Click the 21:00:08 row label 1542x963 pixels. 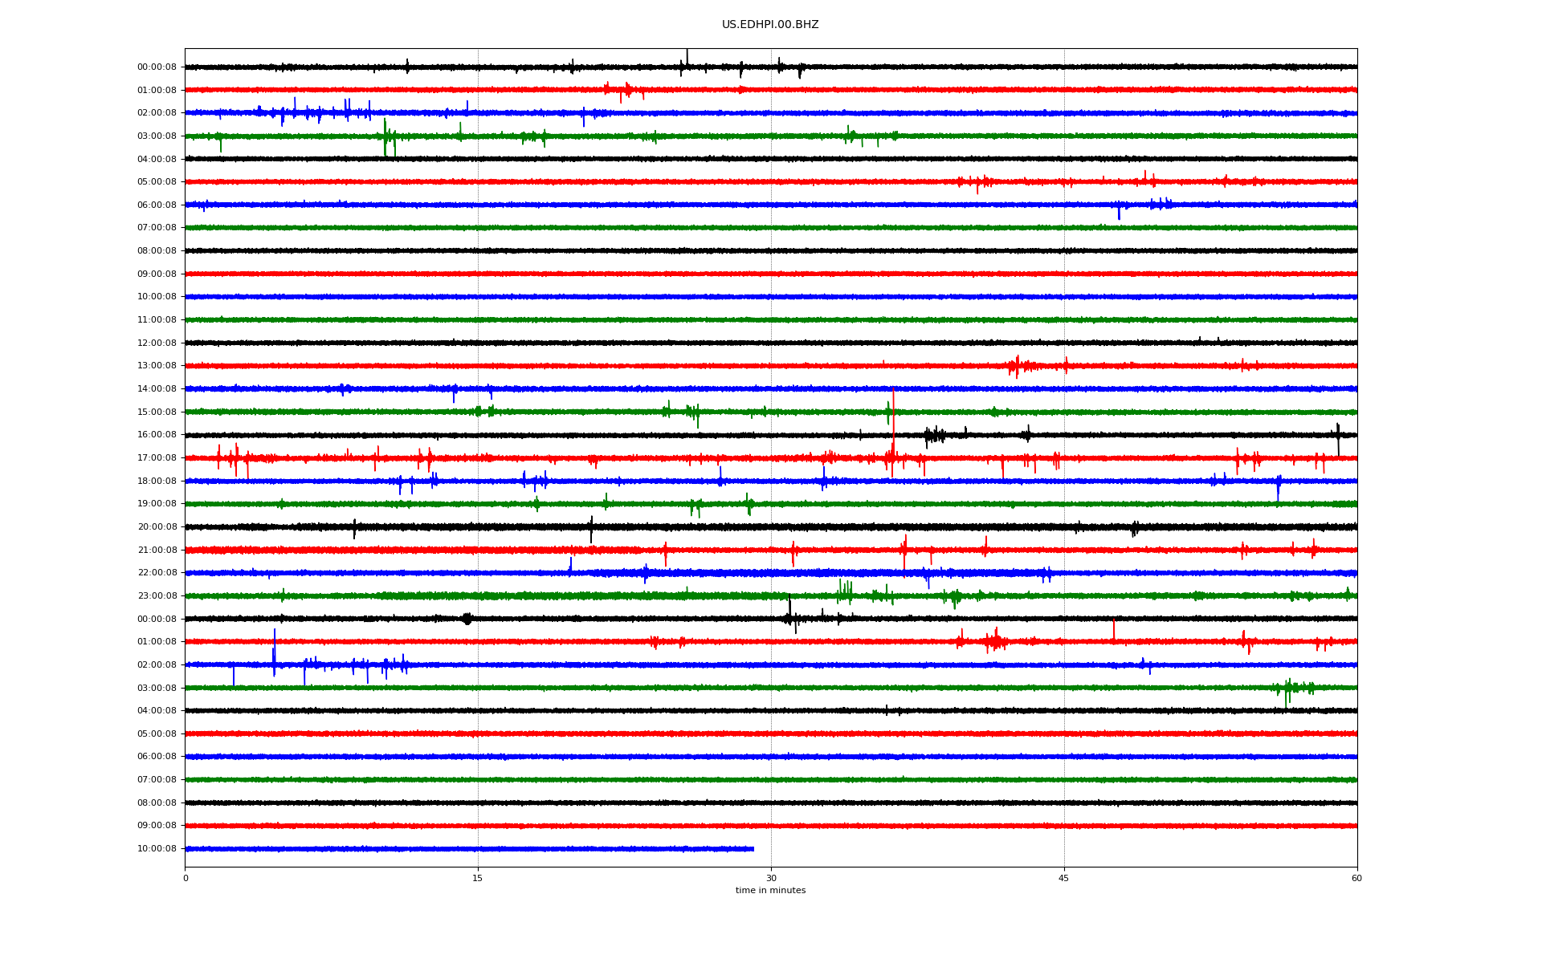[x=157, y=551]
